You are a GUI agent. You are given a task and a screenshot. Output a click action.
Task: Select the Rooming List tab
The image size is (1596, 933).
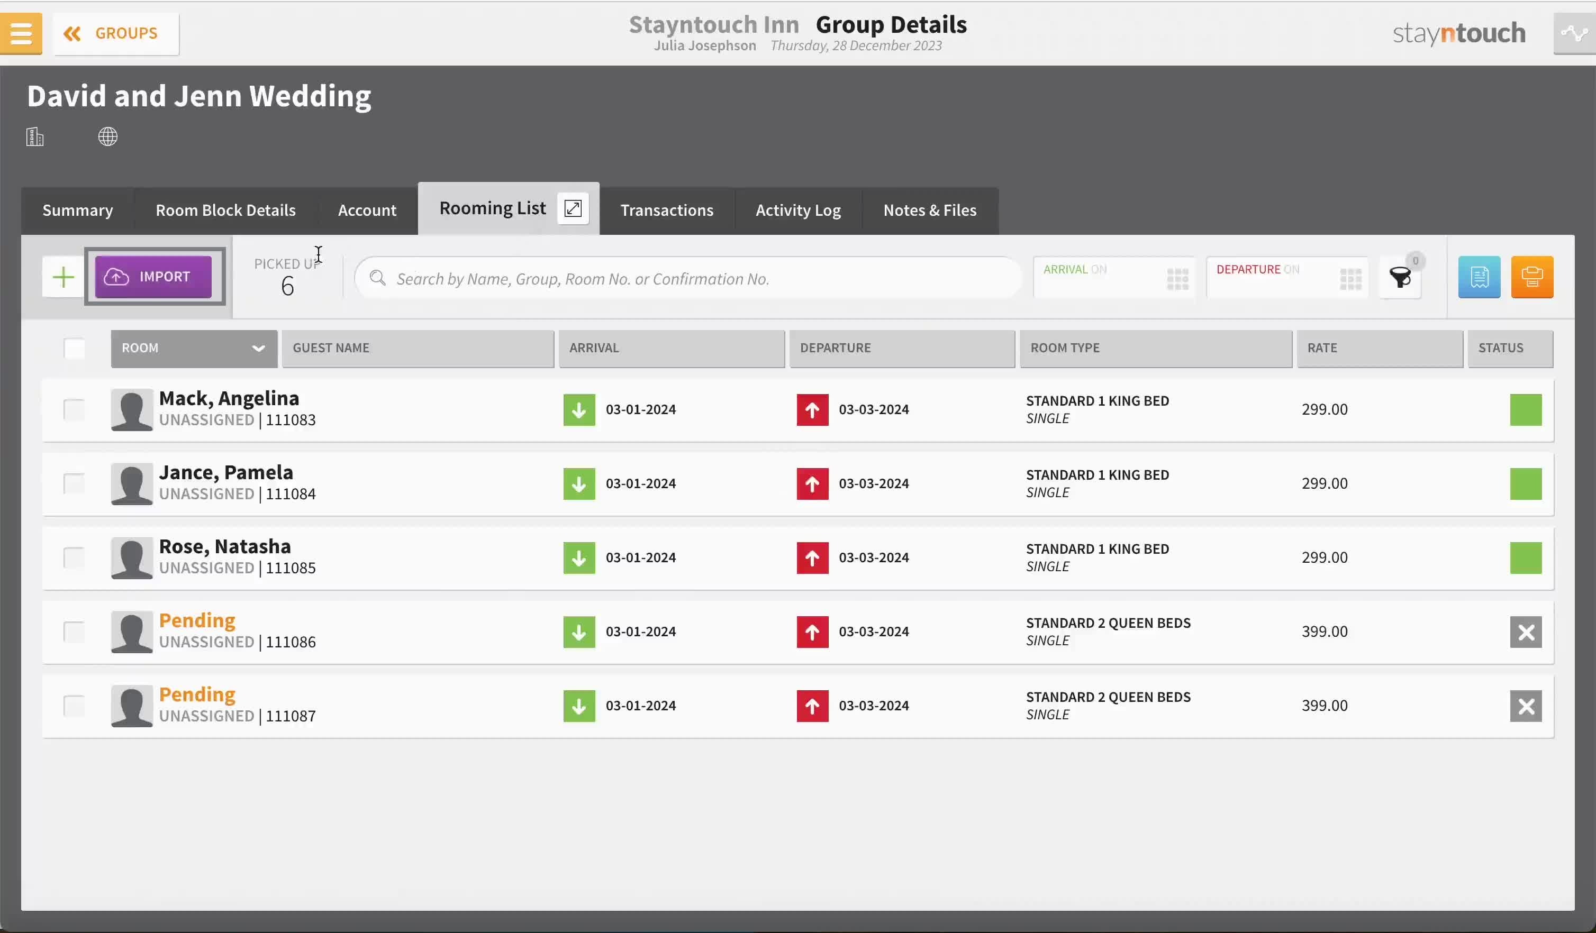(x=492, y=208)
